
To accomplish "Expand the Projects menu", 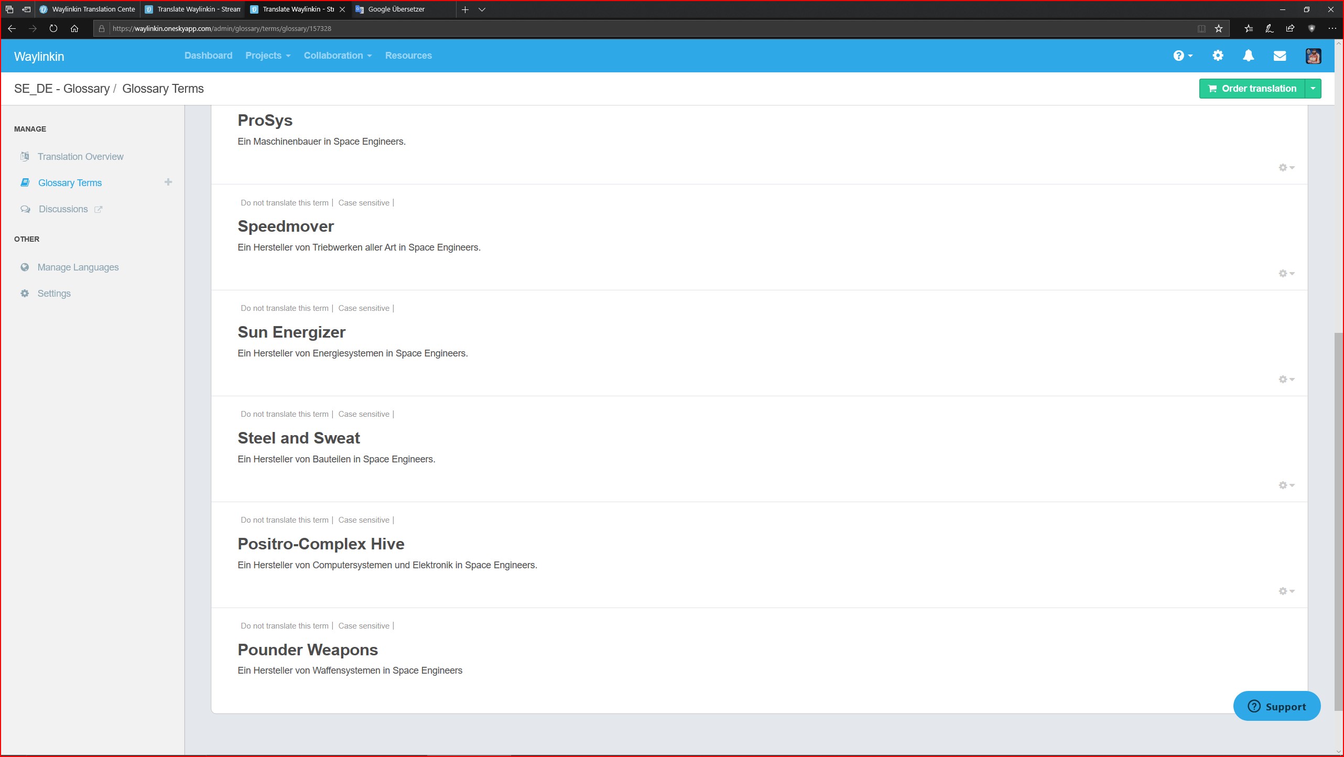I will [x=267, y=56].
